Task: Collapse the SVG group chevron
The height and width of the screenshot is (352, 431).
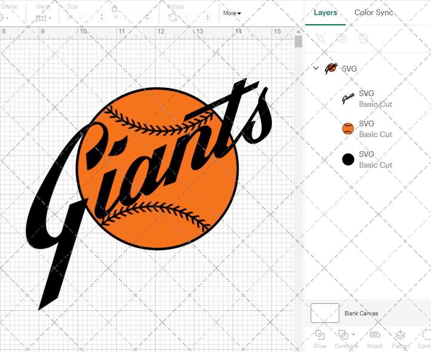Action: tap(316, 68)
